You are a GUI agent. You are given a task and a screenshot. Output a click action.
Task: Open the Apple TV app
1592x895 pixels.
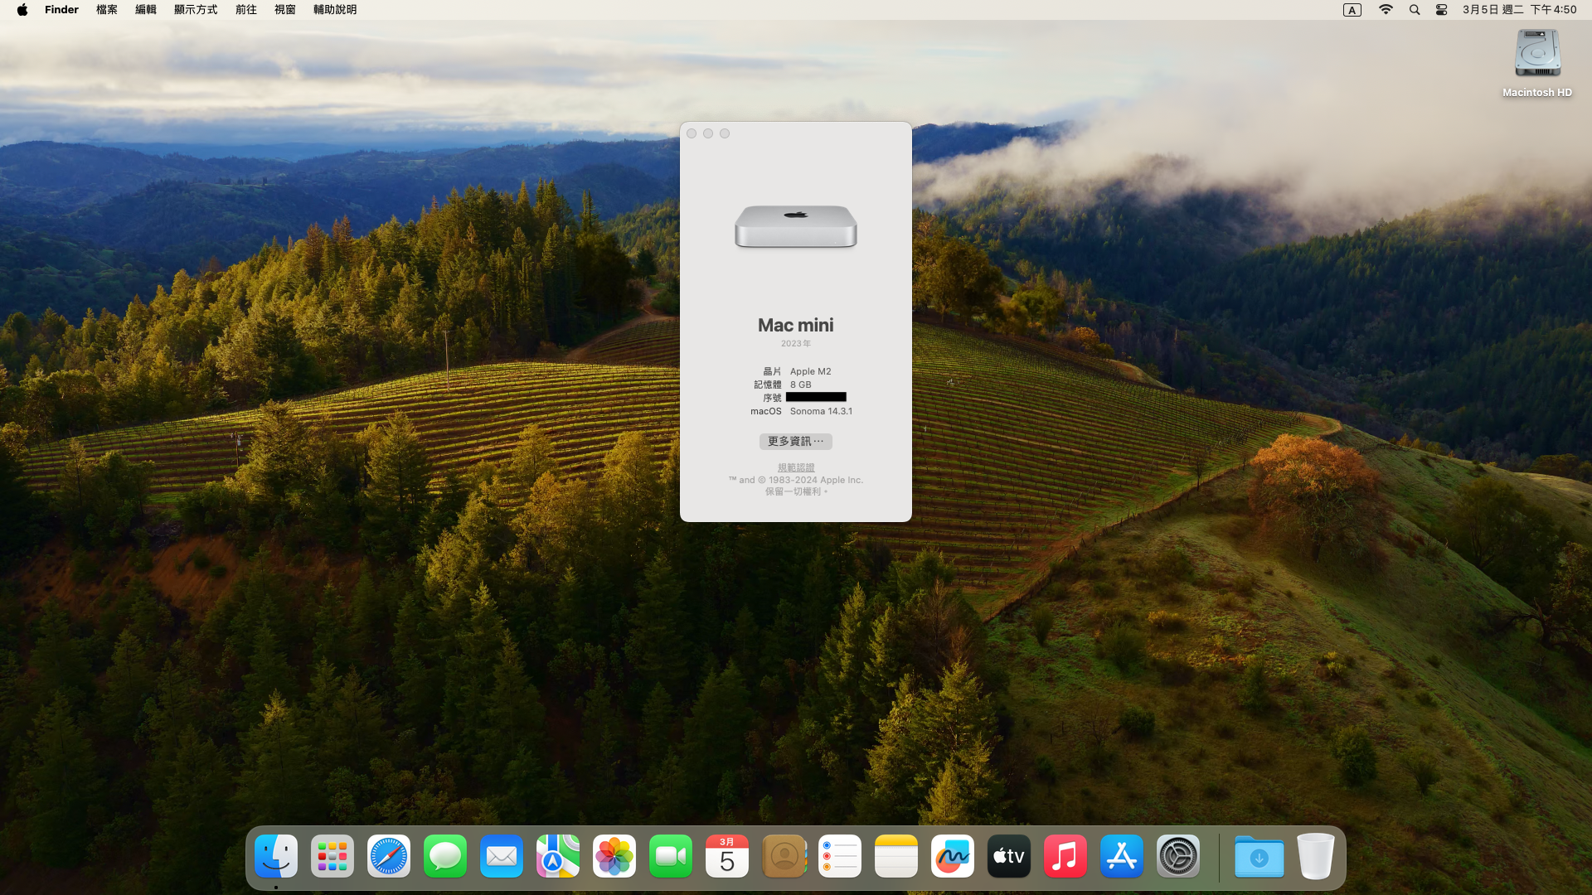pyautogui.click(x=1009, y=856)
